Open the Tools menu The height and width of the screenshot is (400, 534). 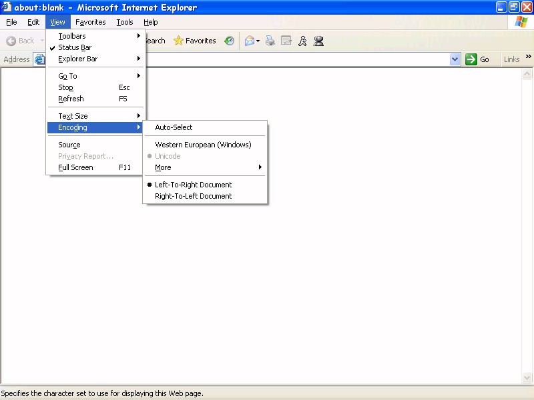[125, 22]
